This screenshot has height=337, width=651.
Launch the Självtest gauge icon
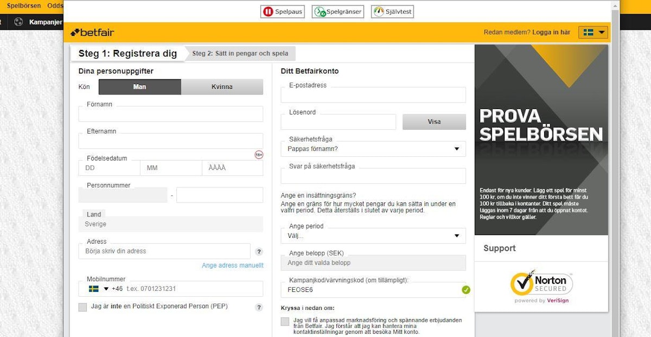pos(393,11)
